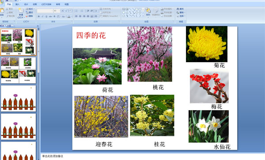
Task: Click the bulleted list icon
Action: pyautogui.click(x=76, y=11)
